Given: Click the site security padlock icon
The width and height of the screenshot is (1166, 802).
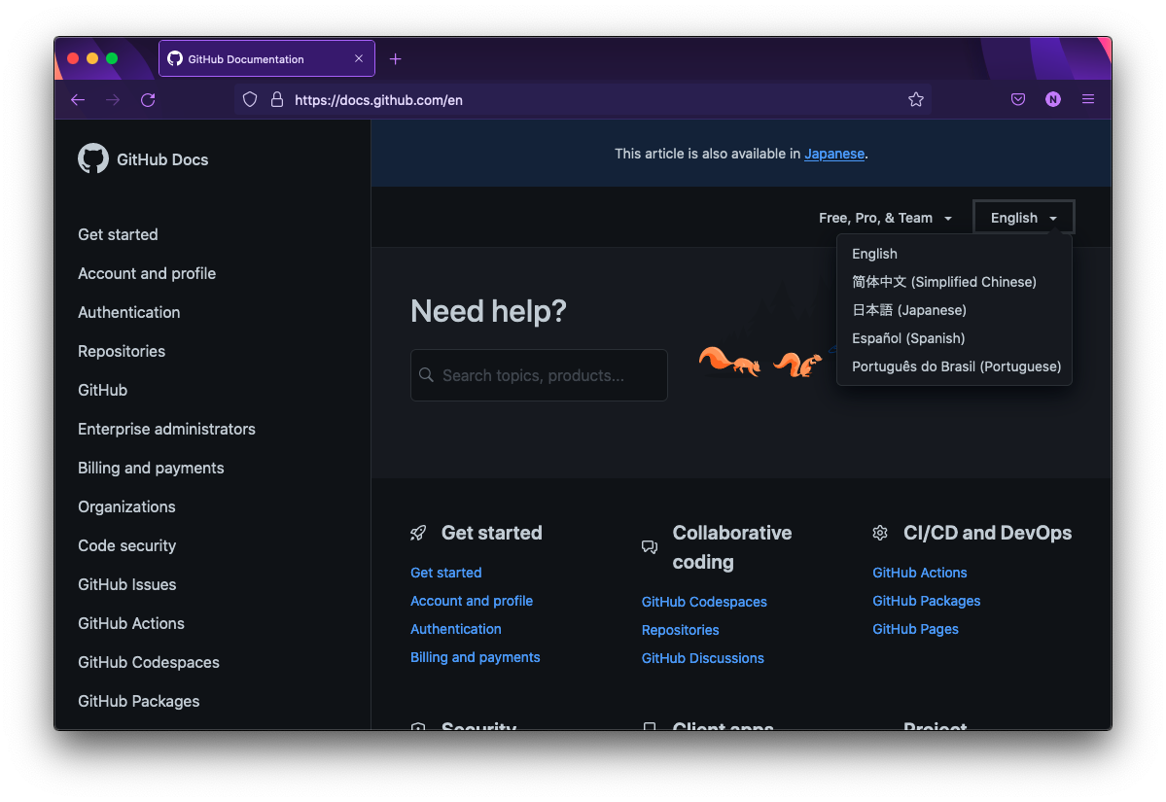Looking at the screenshot, I should [x=276, y=99].
